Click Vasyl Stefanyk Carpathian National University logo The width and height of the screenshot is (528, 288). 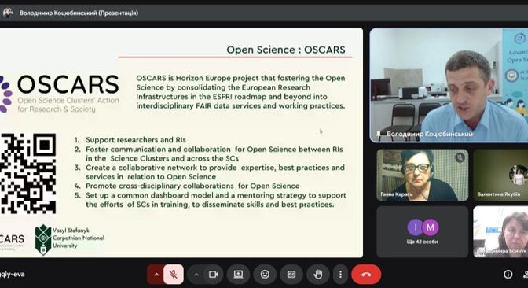pyautogui.click(x=70, y=239)
